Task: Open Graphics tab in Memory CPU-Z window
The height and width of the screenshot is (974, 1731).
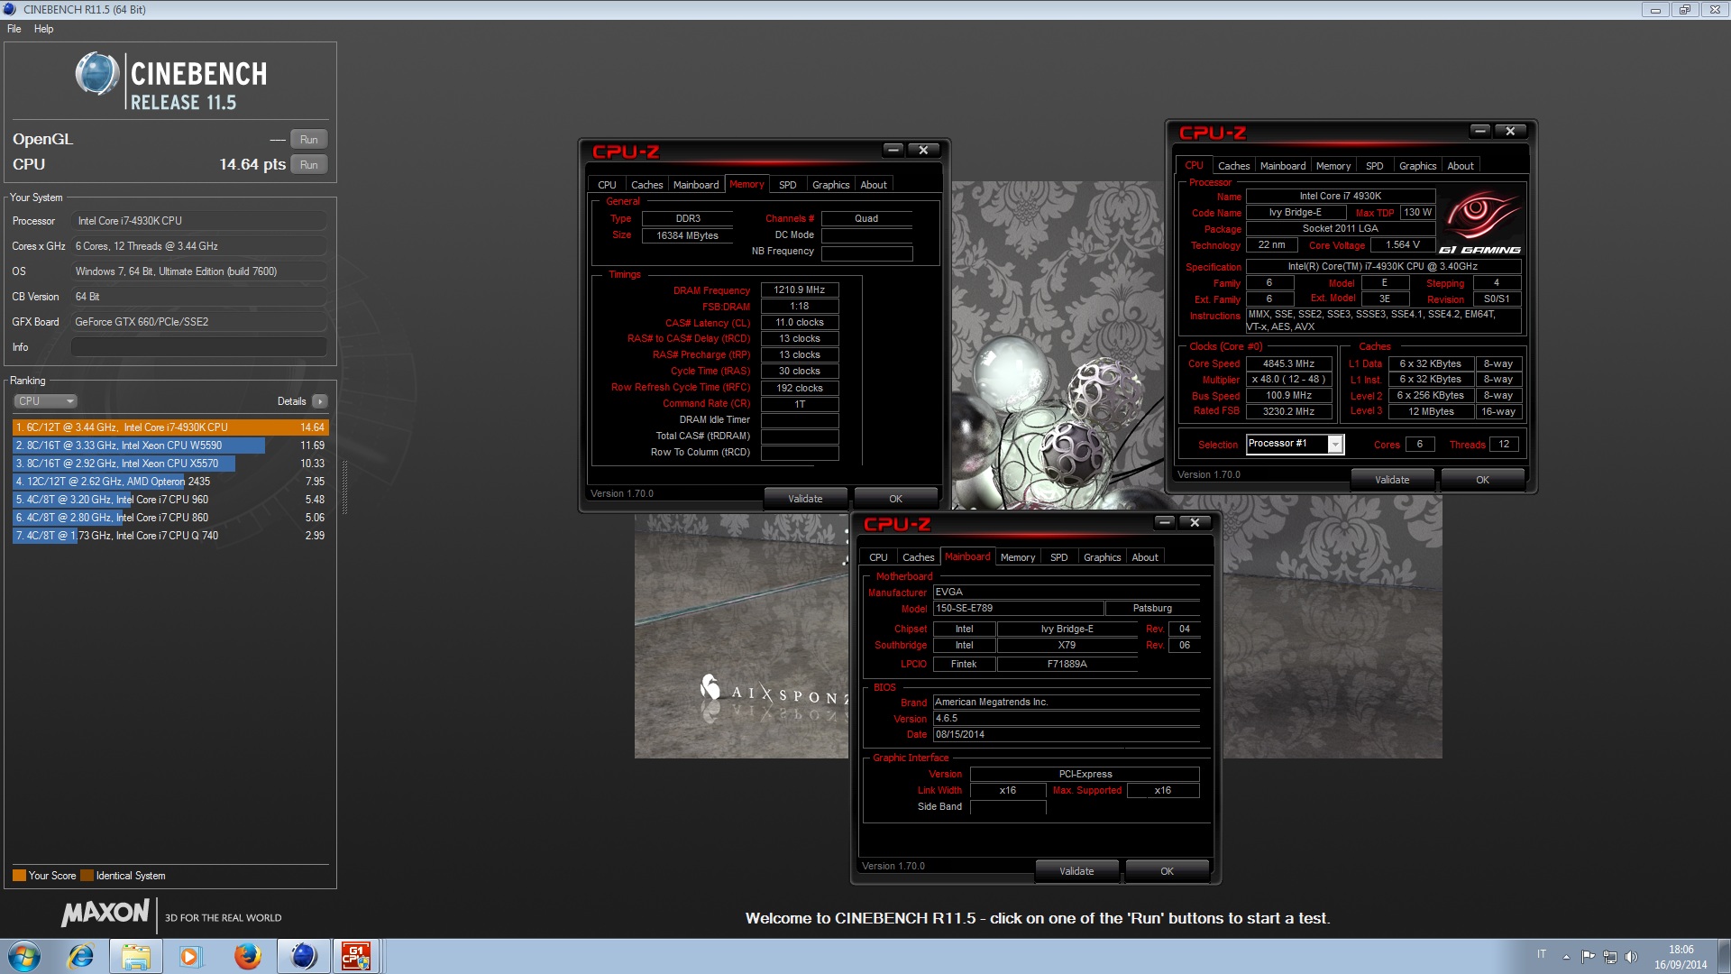Action: pos(830,185)
